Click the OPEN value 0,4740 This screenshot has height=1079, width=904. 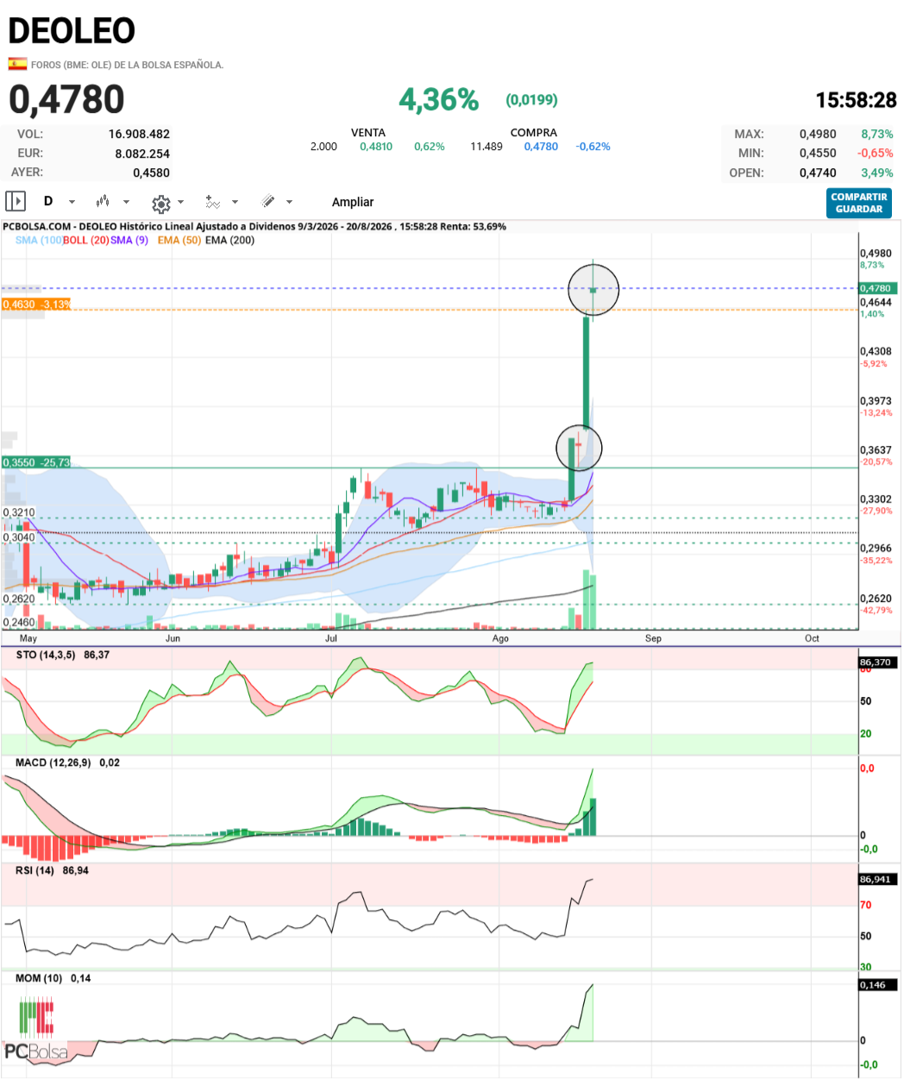tap(818, 173)
